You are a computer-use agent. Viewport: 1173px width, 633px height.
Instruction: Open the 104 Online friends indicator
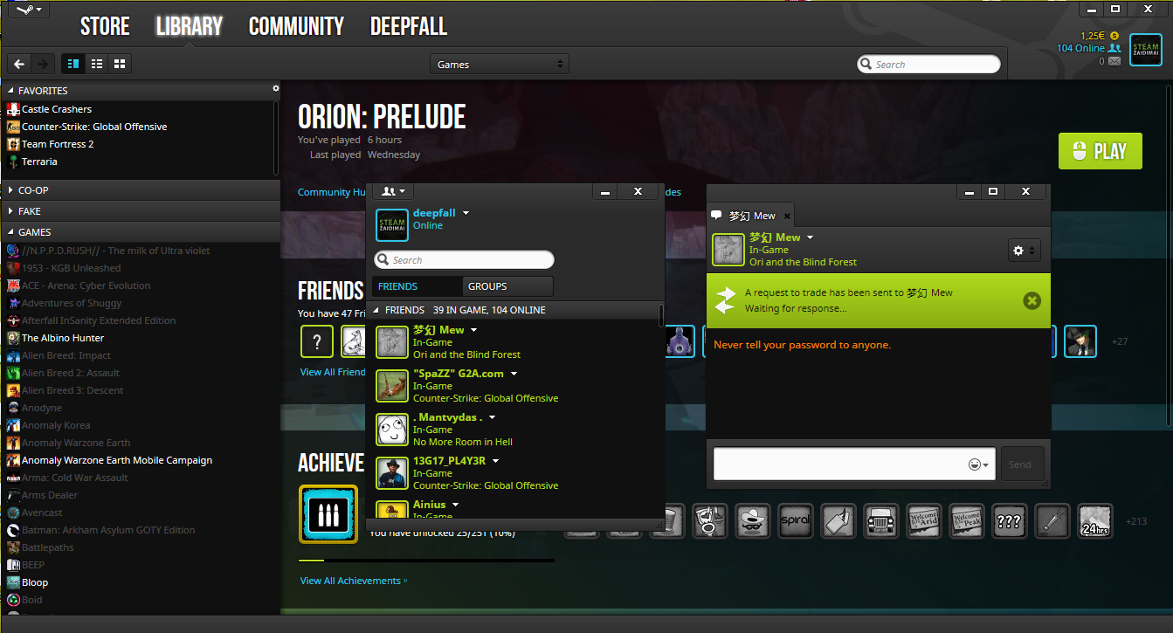click(1088, 48)
